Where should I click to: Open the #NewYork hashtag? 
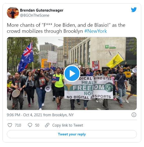[96, 31]
